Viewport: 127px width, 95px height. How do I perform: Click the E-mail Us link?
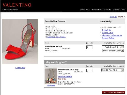[x=106, y=30]
